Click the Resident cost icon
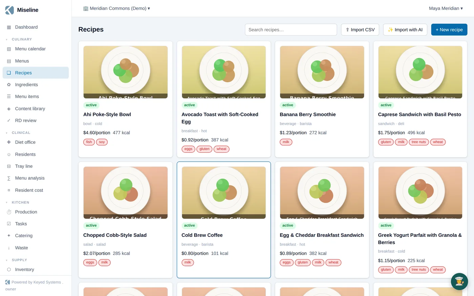The width and height of the screenshot is (474, 296). [9, 190]
